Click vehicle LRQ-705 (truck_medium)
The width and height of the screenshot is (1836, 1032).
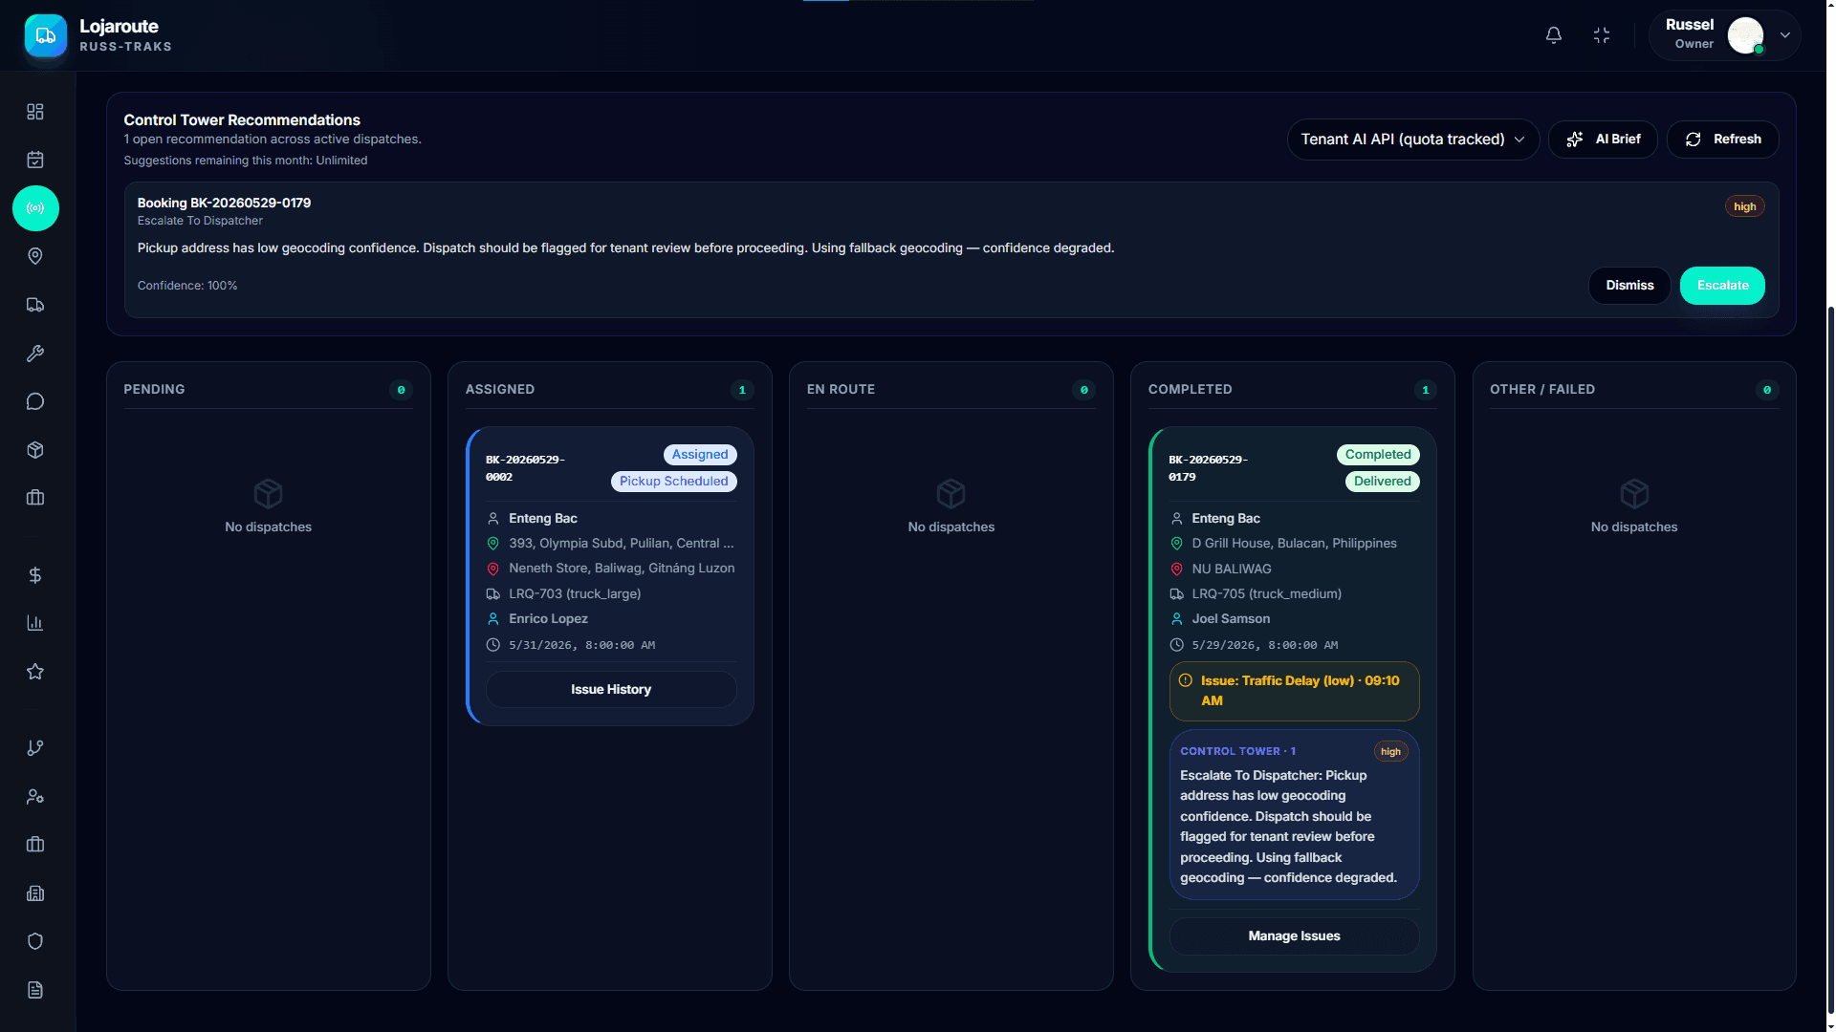click(x=1266, y=594)
